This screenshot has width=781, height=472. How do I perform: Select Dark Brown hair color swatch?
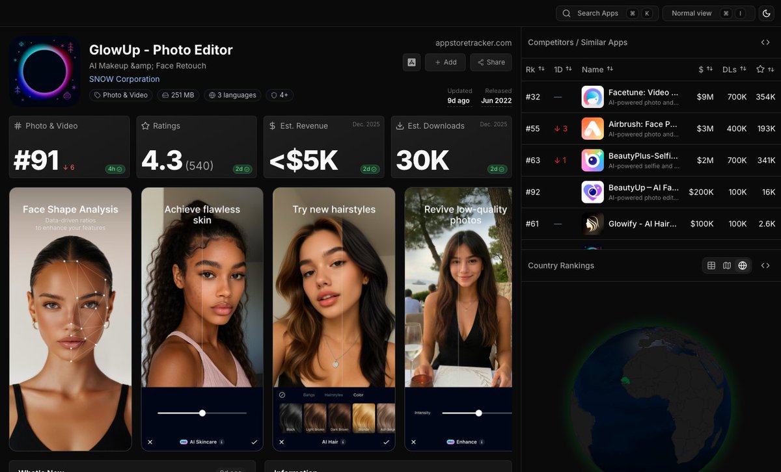[x=340, y=417]
